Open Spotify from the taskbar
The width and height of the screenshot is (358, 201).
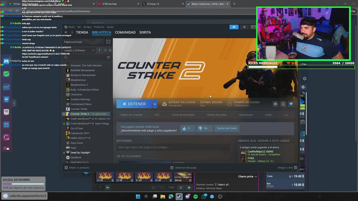[x=196, y=197]
